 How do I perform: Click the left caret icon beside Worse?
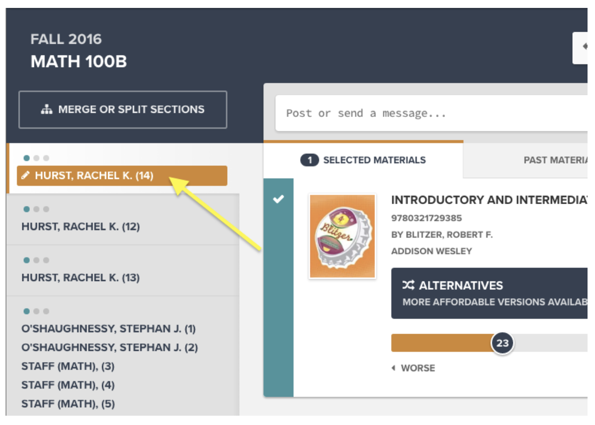click(394, 368)
